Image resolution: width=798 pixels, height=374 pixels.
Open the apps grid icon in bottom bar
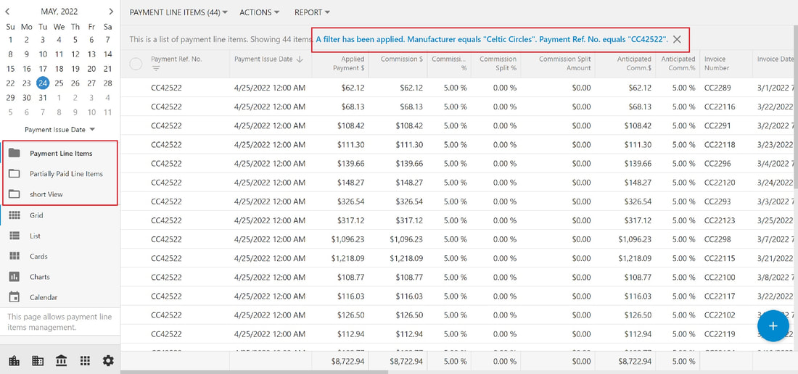coord(85,361)
